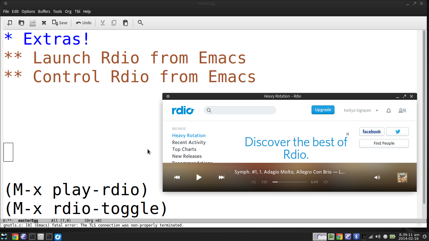Viewport: 429px width, 241px height.
Task: Launch Rdio from the blue taskbar icon
Action: coord(58,237)
